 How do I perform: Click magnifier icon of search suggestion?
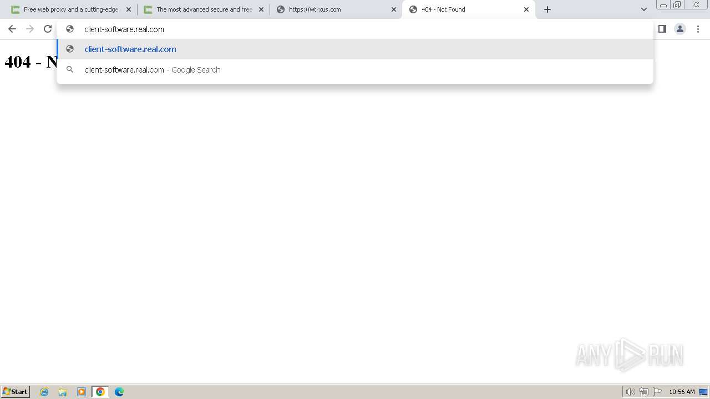(70, 69)
